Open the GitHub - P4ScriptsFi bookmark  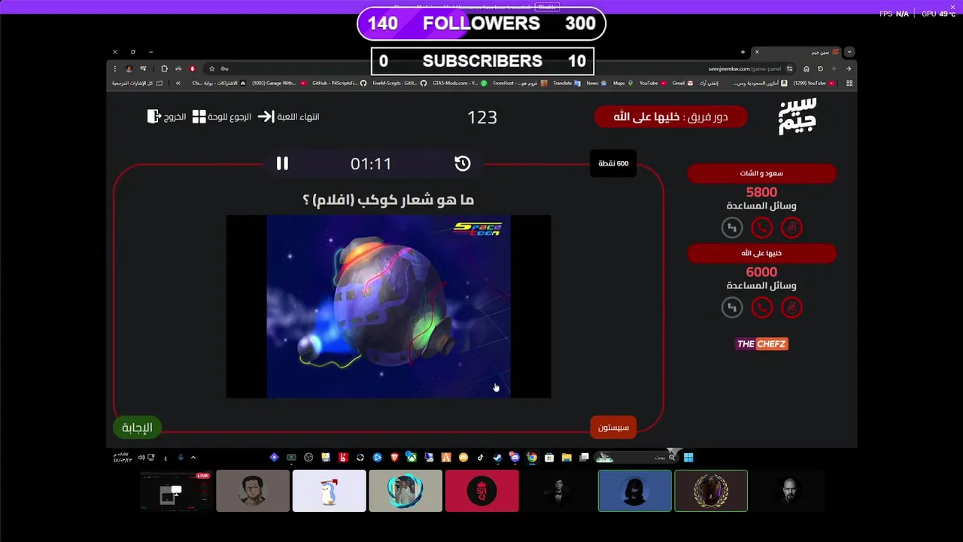(339, 83)
